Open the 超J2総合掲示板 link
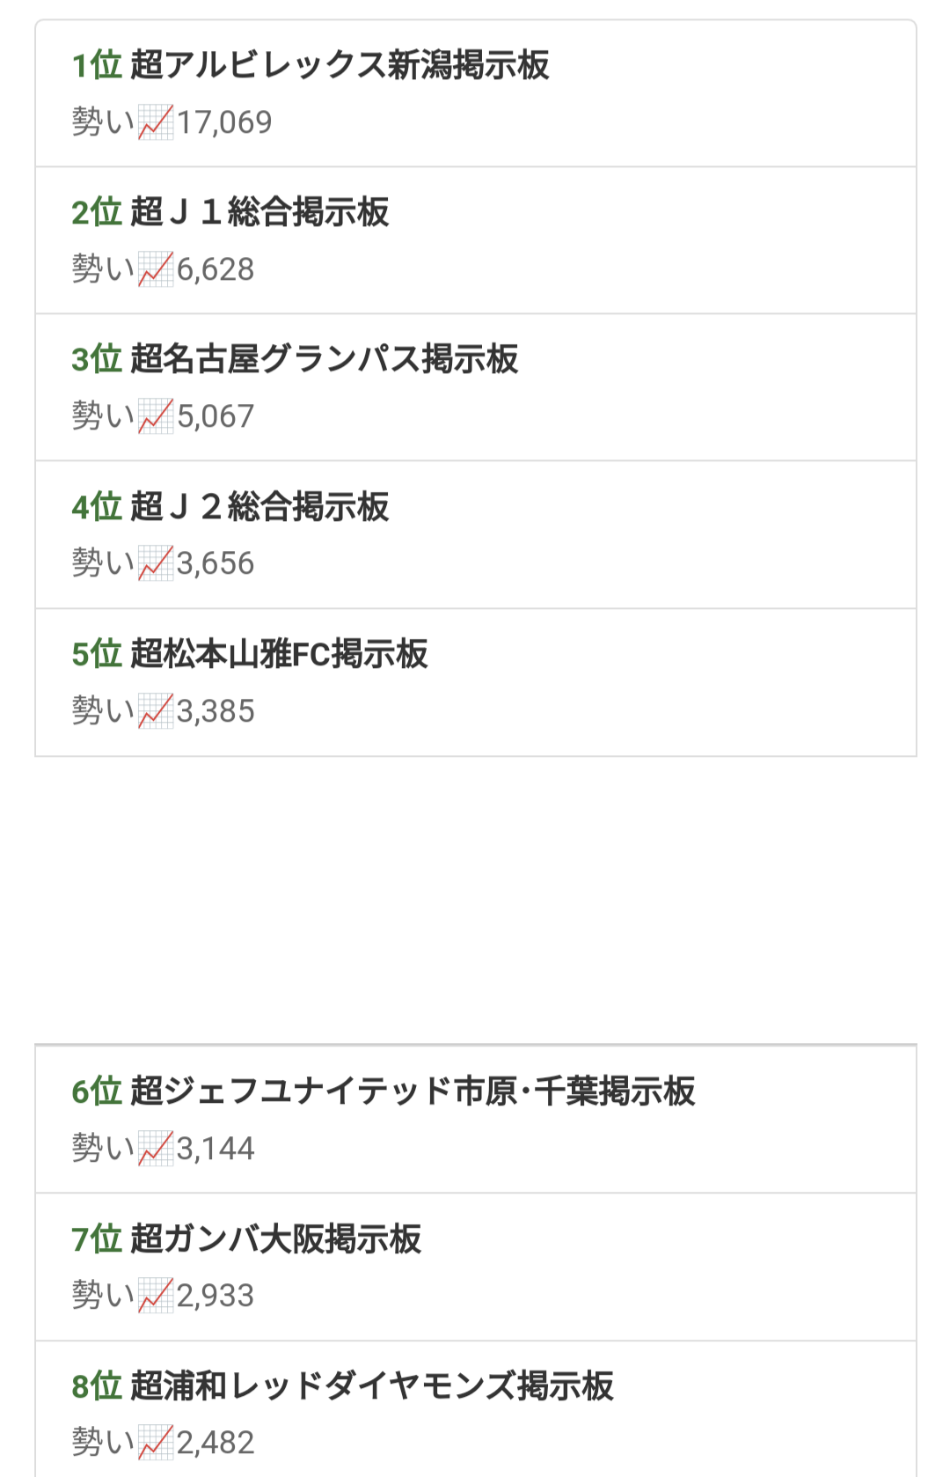 259,507
